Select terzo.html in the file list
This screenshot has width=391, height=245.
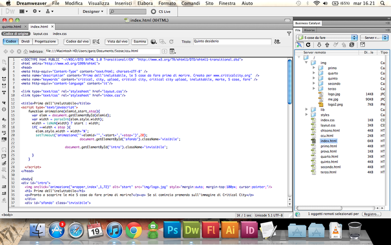[x=328, y=172]
